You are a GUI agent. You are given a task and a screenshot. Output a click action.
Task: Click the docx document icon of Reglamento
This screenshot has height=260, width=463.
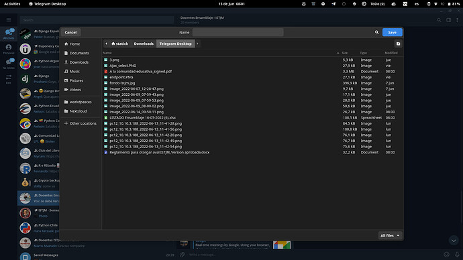click(x=106, y=152)
